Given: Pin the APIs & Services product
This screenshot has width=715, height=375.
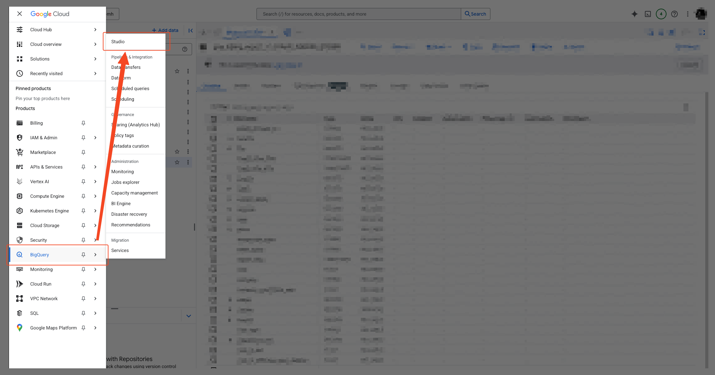Looking at the screenshot, I should (x=83, y=167).
